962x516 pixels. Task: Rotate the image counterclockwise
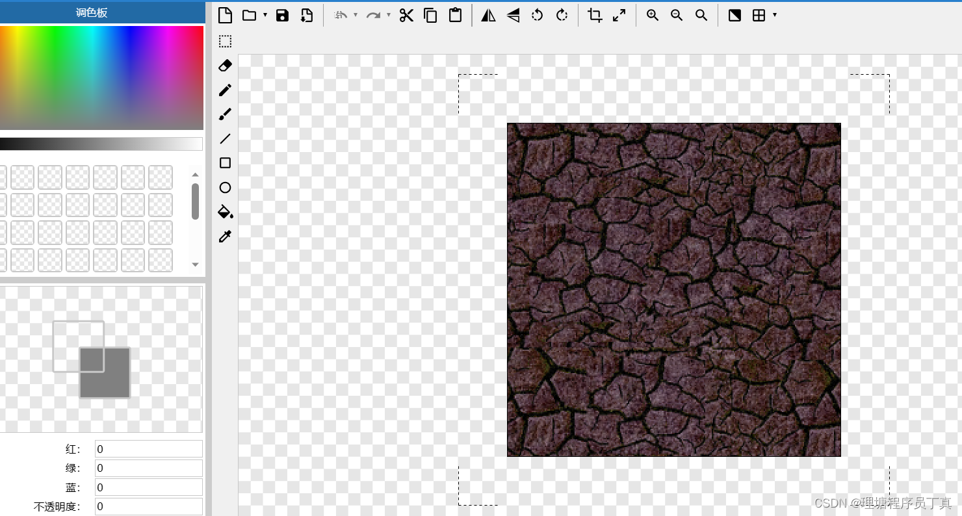coord(537,15)
